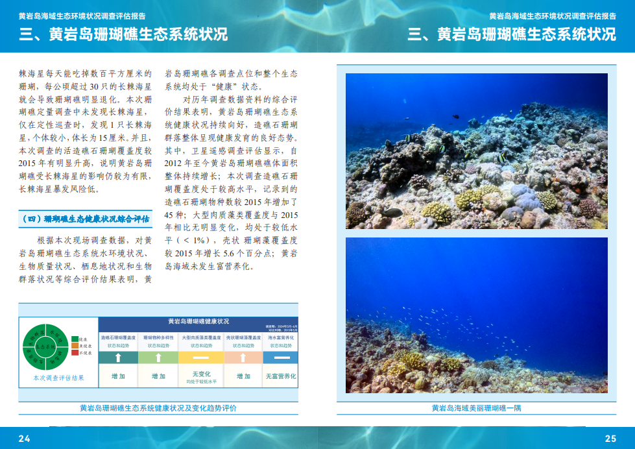Click the 本次调查评估结果 label
The width and height of the screenshot is (635, 449).
point(58,378)
